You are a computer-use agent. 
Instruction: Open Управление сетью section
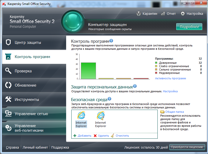(x=34, y=114)
